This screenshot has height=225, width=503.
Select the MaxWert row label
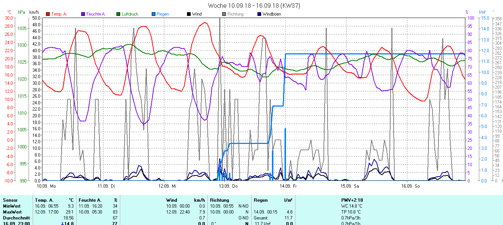[12, 212]
